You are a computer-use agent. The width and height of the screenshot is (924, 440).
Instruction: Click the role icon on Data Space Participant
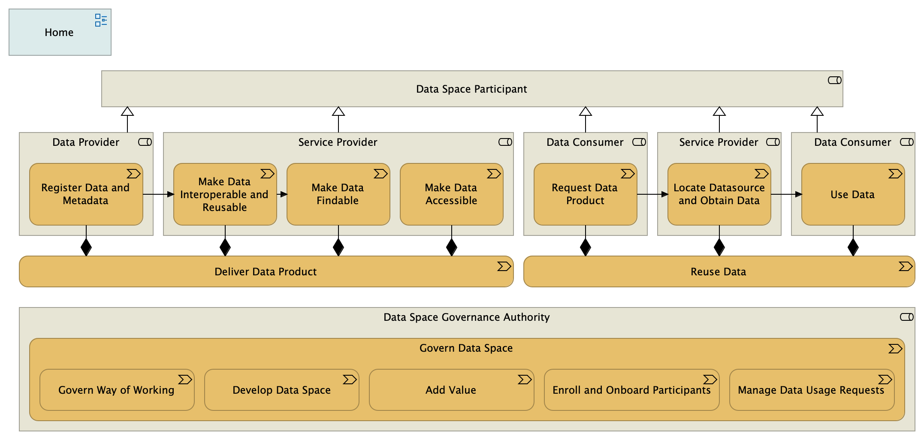[834, 80]
